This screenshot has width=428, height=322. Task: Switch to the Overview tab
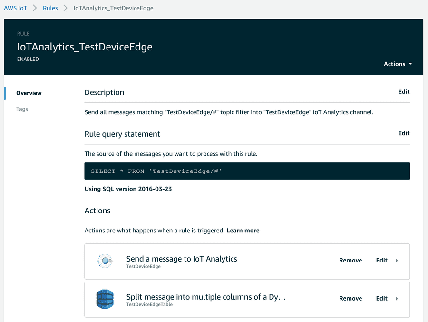tap(29, 93)
